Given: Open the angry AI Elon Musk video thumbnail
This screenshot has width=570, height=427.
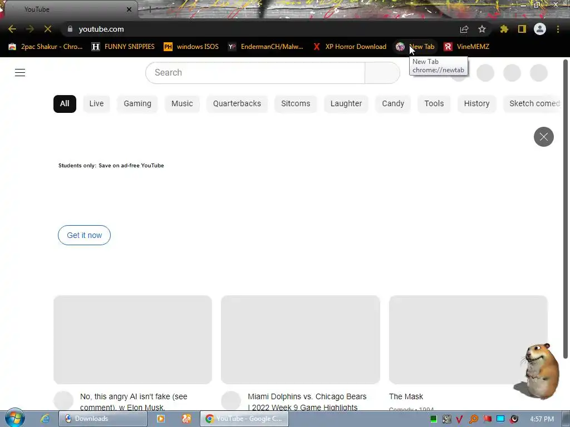Looking at the screenshot, I should [x=132, y=340].
